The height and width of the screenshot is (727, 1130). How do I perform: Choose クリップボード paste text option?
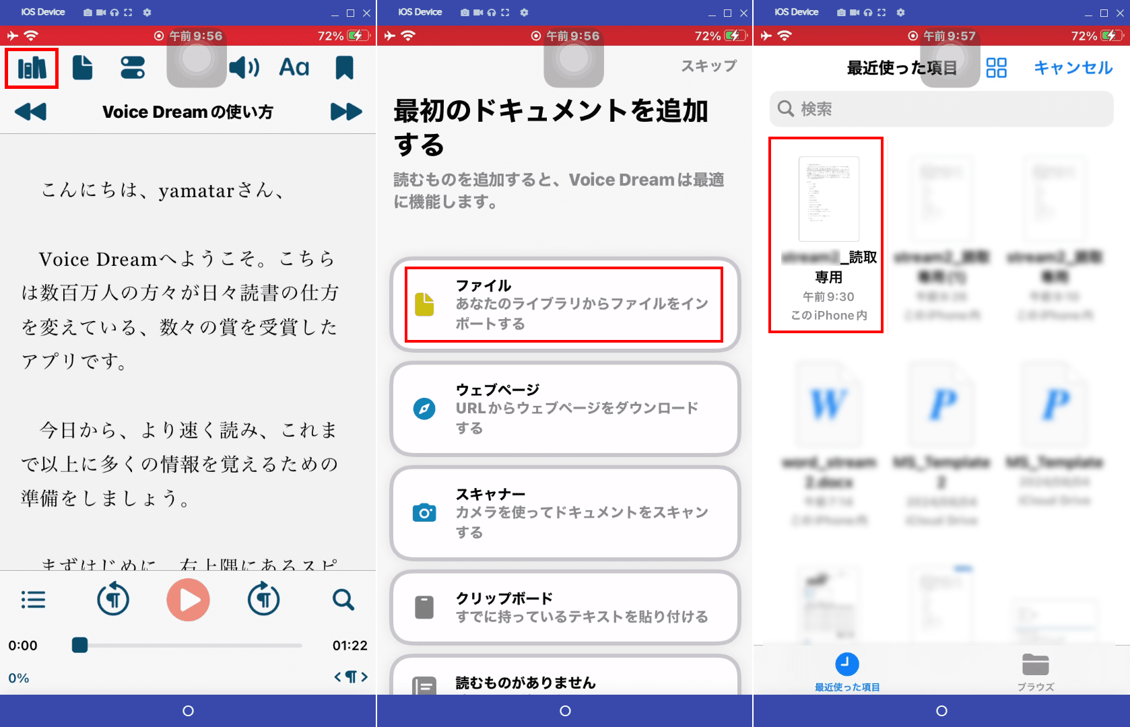tap(565, 607)
